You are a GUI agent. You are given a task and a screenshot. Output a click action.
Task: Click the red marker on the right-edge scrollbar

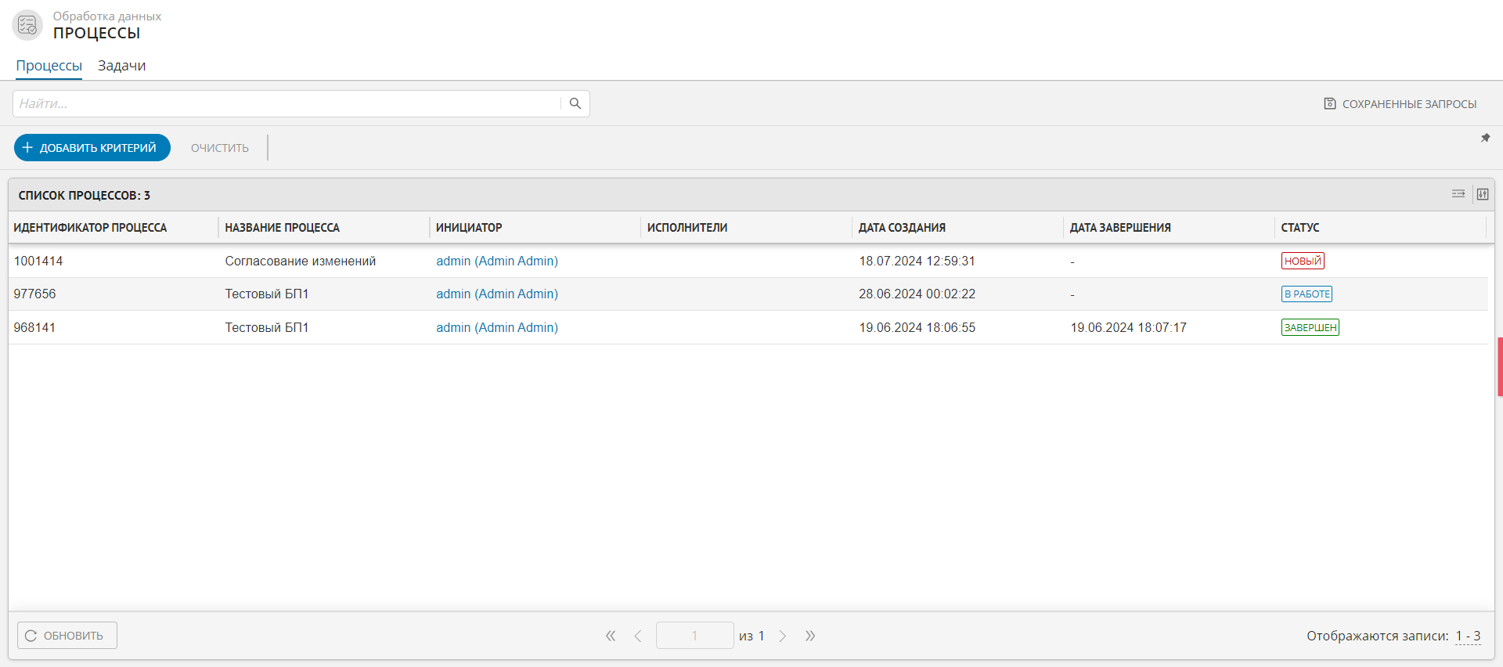tap(1500, 367)
